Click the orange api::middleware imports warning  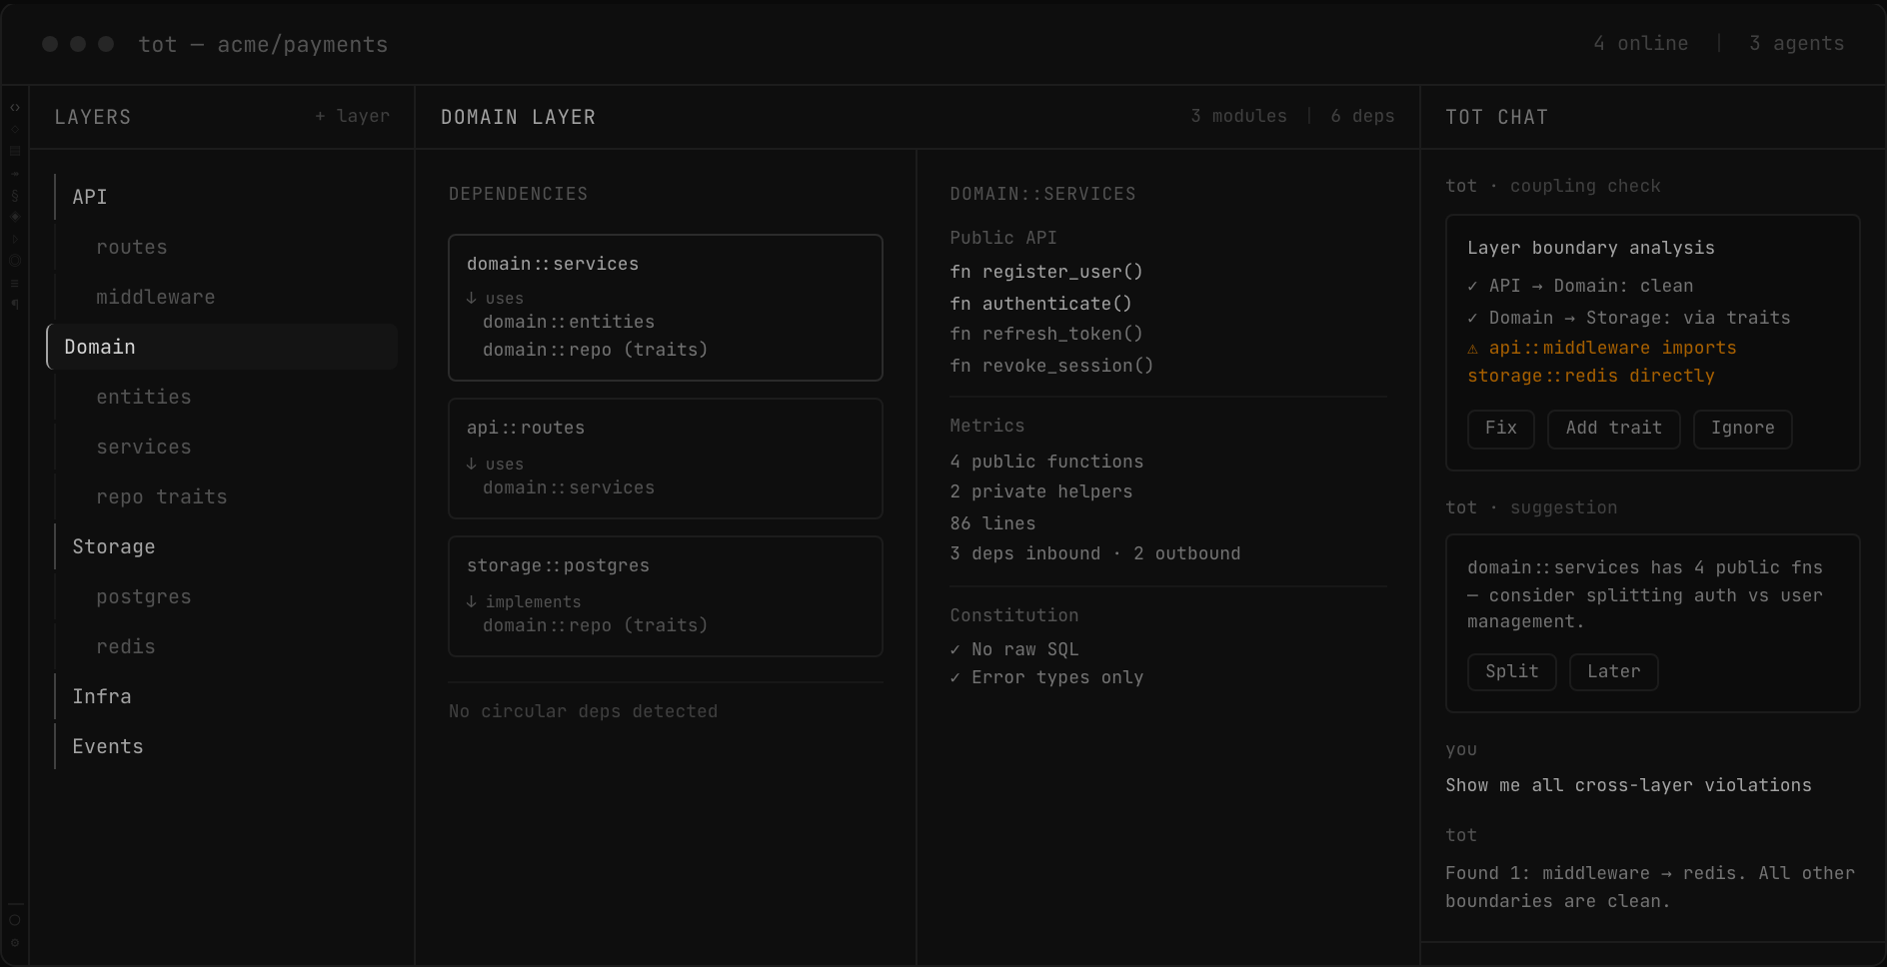pos(1602,362)
